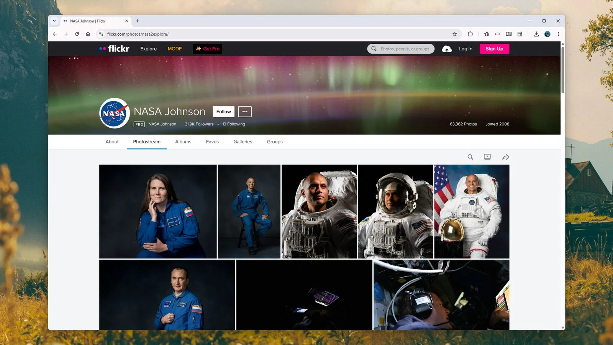613x345 pixels.
Task: Open spacesuit portrait of astronaut without helmet
Action: pyautogui.click(x=319, y=212)
